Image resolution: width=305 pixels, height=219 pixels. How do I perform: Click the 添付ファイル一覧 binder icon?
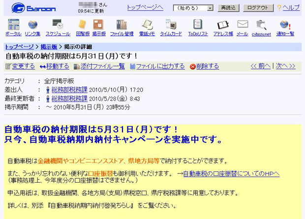77,67
